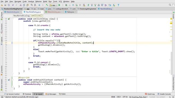Click the Find magnifier icon
The height and width of the screenshot is (98, 175).
pos(32,5)
